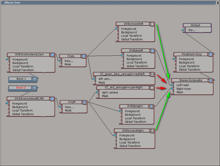Click the DVE4correctionsLCam output circle

(x=52, y=55)
